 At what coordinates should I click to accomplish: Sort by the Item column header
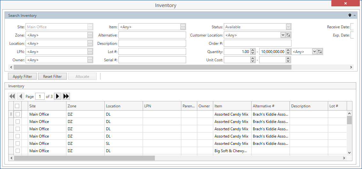tap(232, 106)
